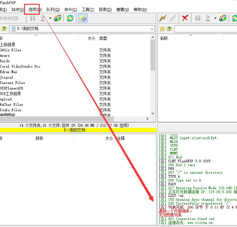Click the right pane globe transfer icon
This screenshot has height=227, width=237.
tap(223, 18)
